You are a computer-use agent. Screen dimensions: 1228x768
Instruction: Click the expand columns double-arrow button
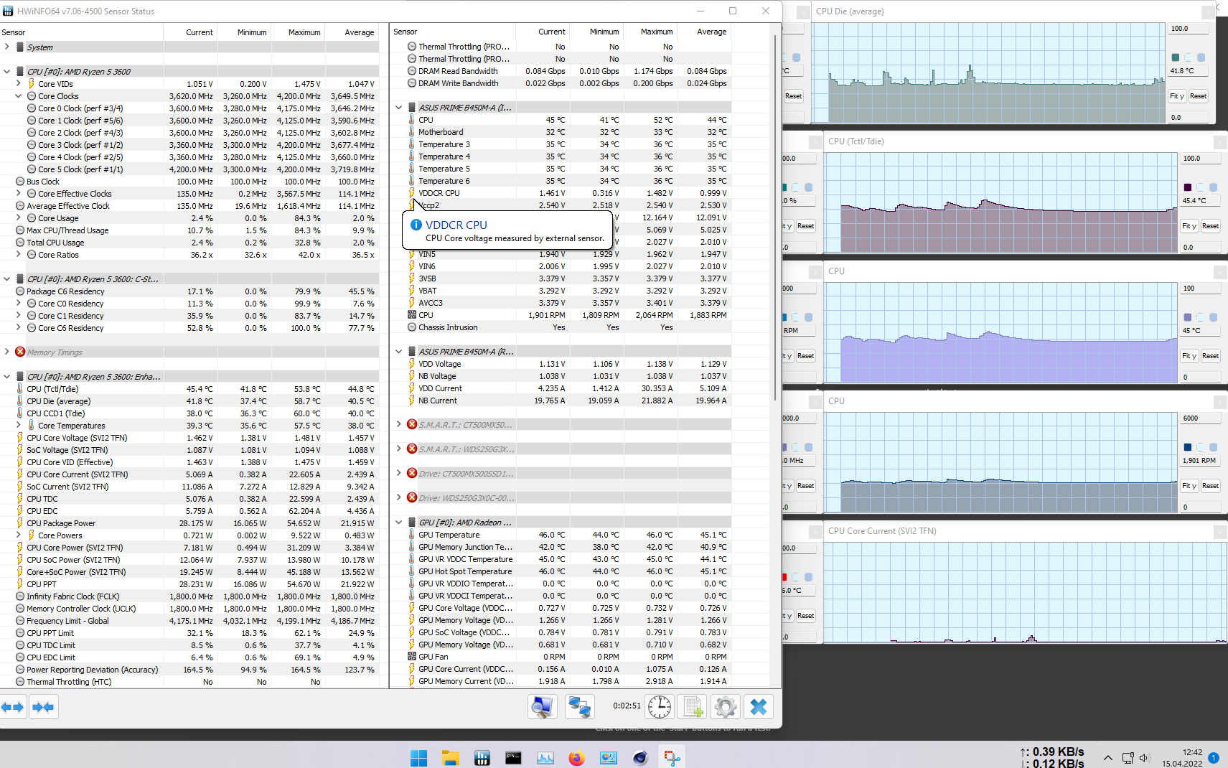coord(13,707)
